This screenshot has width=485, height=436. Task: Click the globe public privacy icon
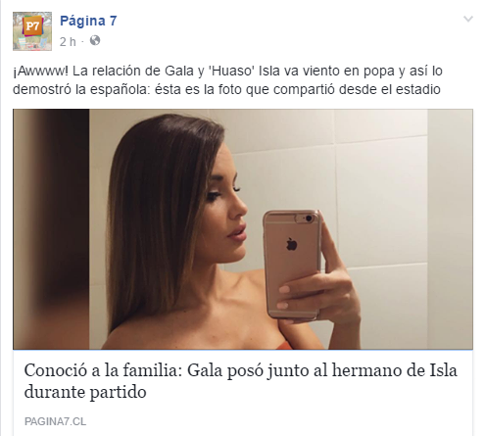95,41
